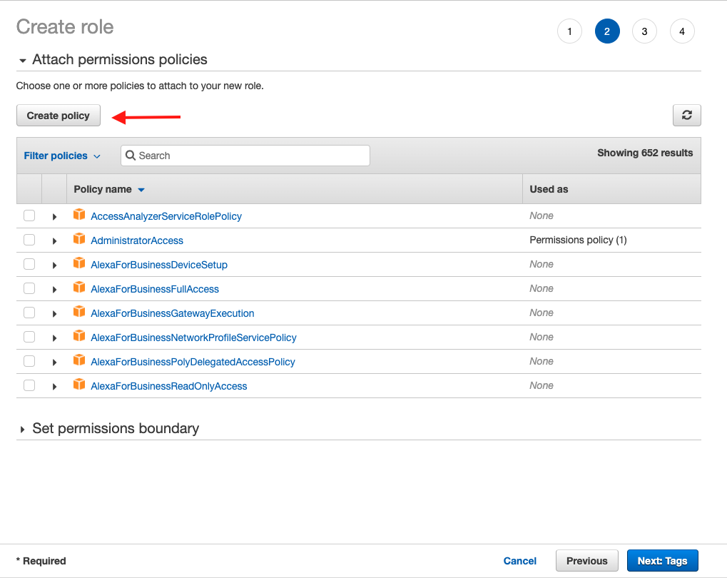Jump to wizard step 3

[x=644, y=31]
